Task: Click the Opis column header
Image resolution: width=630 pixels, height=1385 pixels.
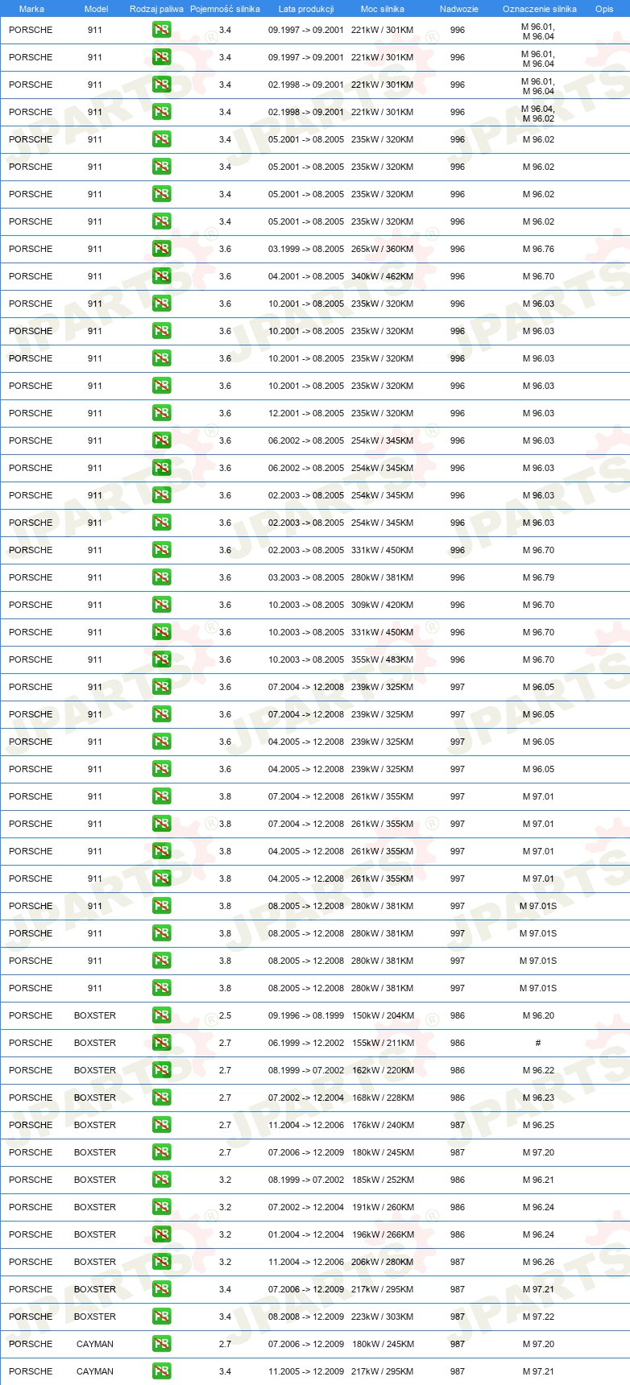Action: coord(604,9)
